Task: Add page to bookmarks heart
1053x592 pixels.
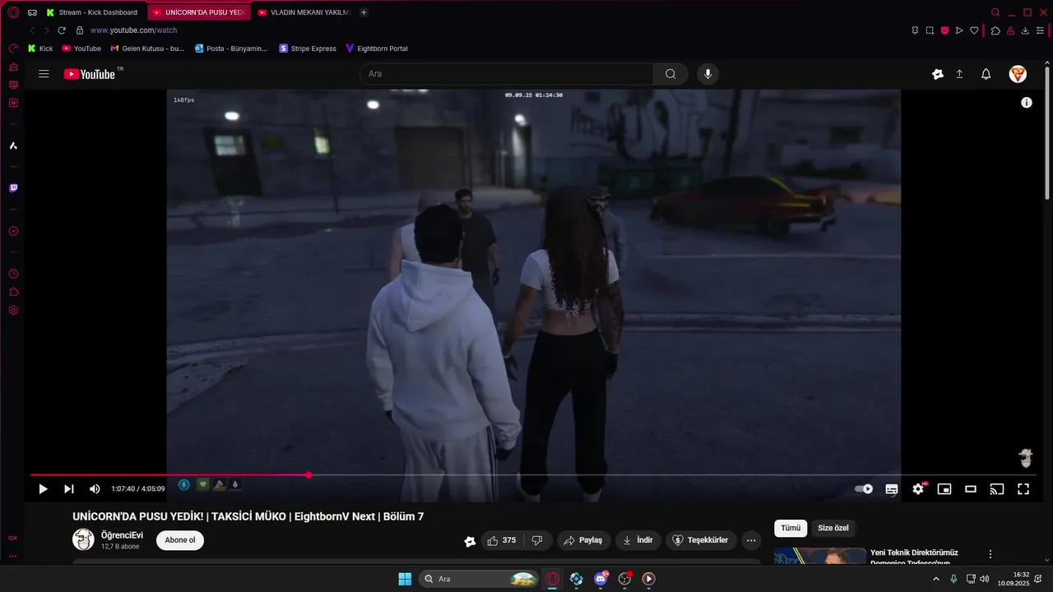Action: tap(974, 30)
